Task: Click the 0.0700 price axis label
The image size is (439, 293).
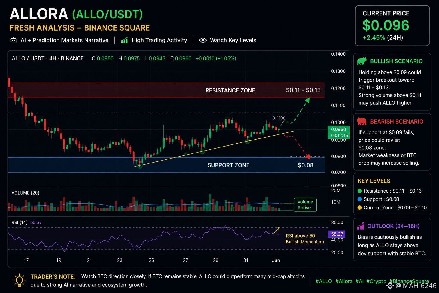Action: pyautogui.click(x=338, y=172)
